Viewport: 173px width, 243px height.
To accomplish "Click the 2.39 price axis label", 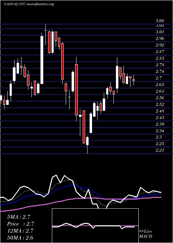I will coord(160,124).
